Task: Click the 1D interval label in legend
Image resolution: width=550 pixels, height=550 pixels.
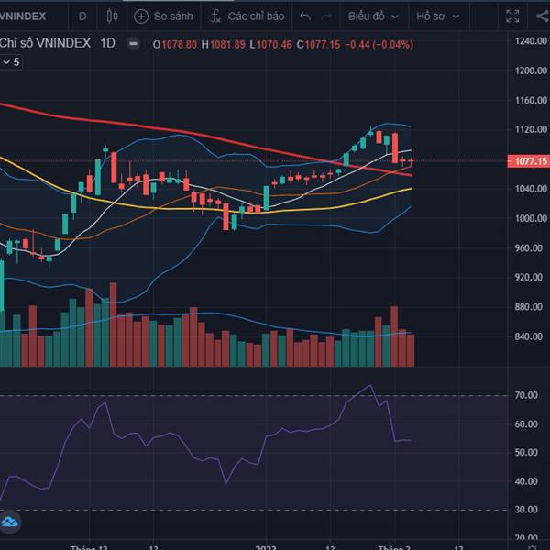Action: [107, 43]
